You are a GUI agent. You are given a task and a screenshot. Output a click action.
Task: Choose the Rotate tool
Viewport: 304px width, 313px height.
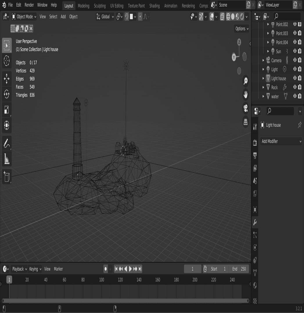pos(7,94)
